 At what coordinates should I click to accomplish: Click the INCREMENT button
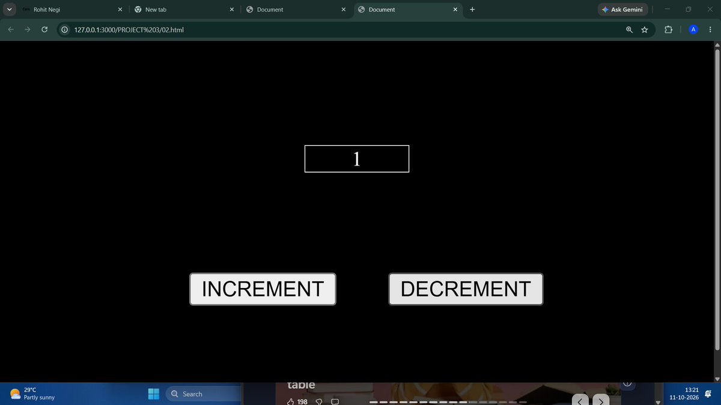tap(263, 289)
